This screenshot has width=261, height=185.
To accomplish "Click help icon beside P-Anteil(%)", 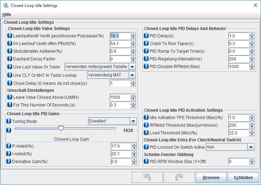I will [10, 146].
